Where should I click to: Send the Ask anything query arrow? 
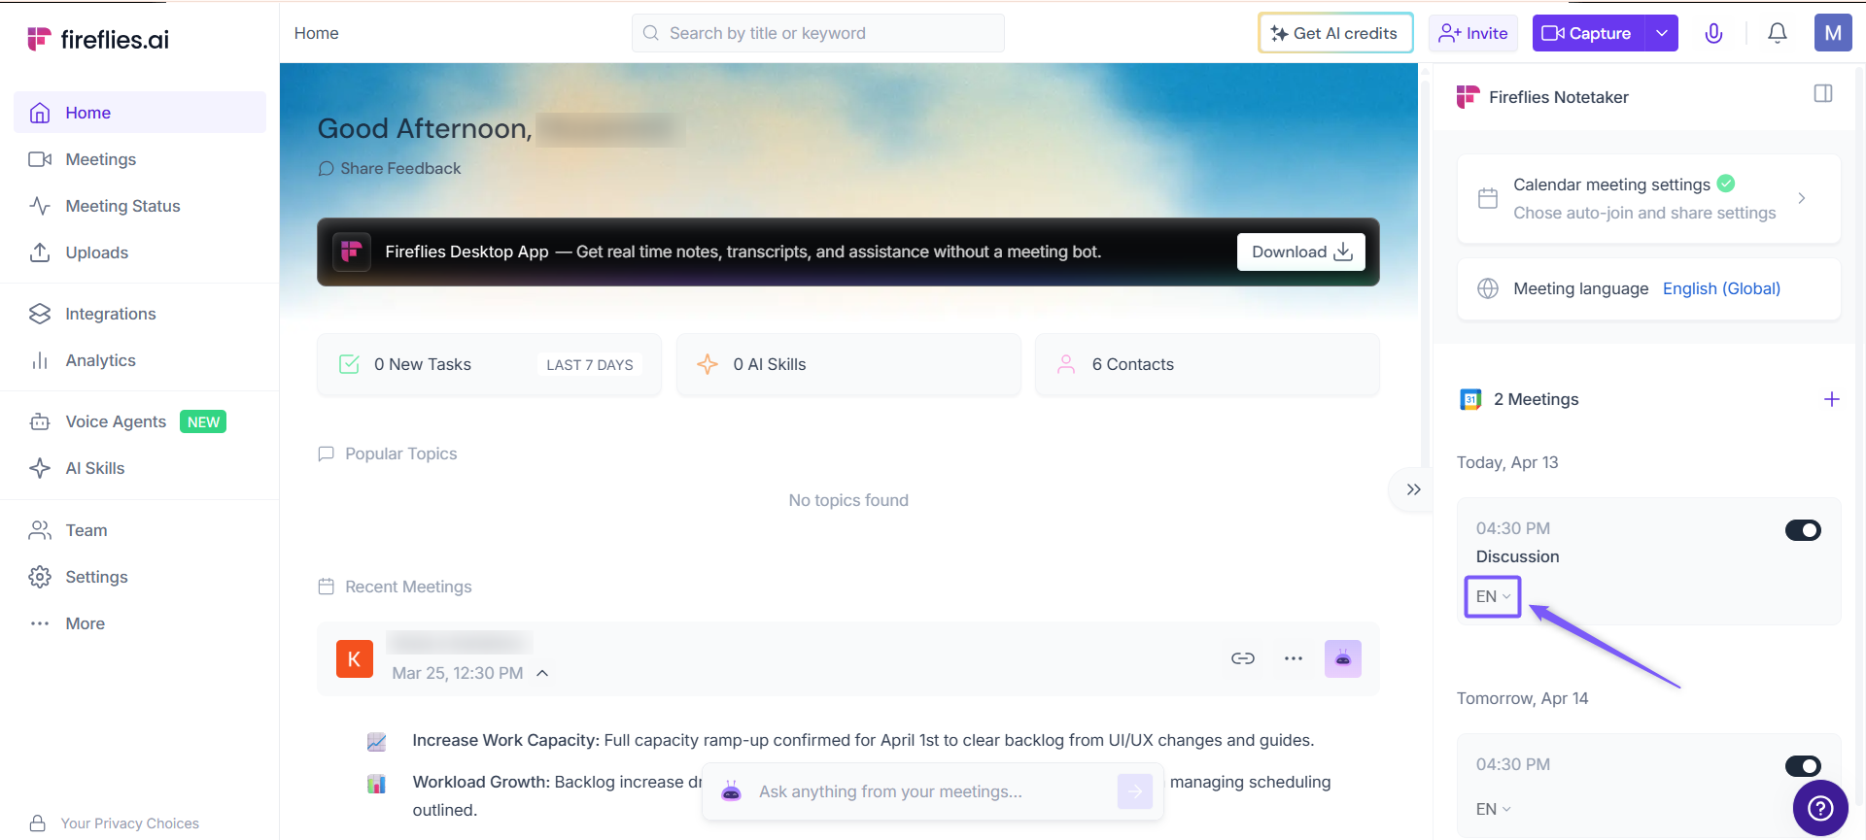(1135, 791)
